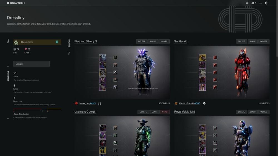Screen dimensions: 278x156
Task: Select class item icon in Blue and Silvery
Action: coord(103,87)
